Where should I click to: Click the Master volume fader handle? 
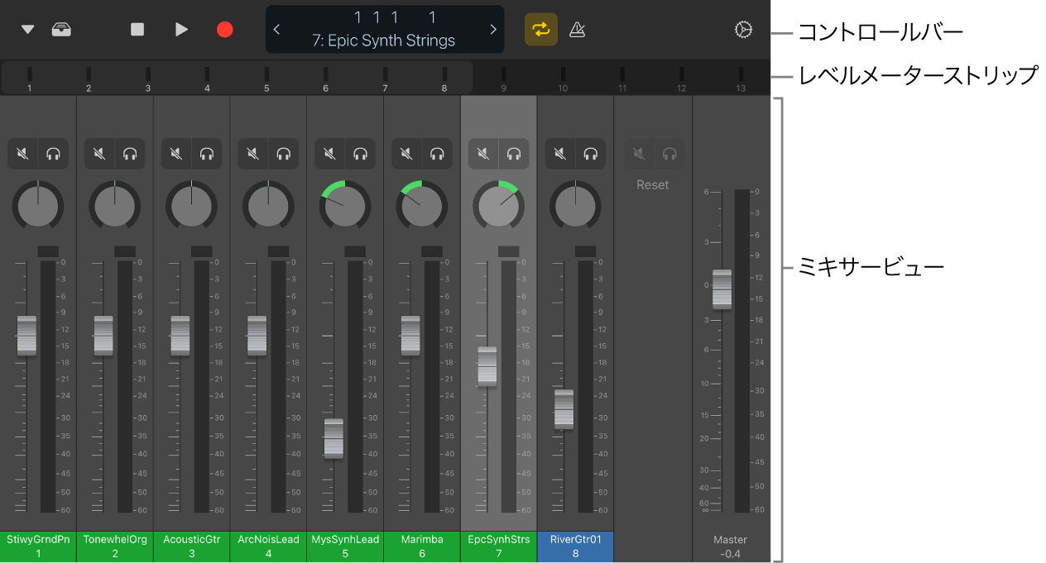[x=722, y=289]
